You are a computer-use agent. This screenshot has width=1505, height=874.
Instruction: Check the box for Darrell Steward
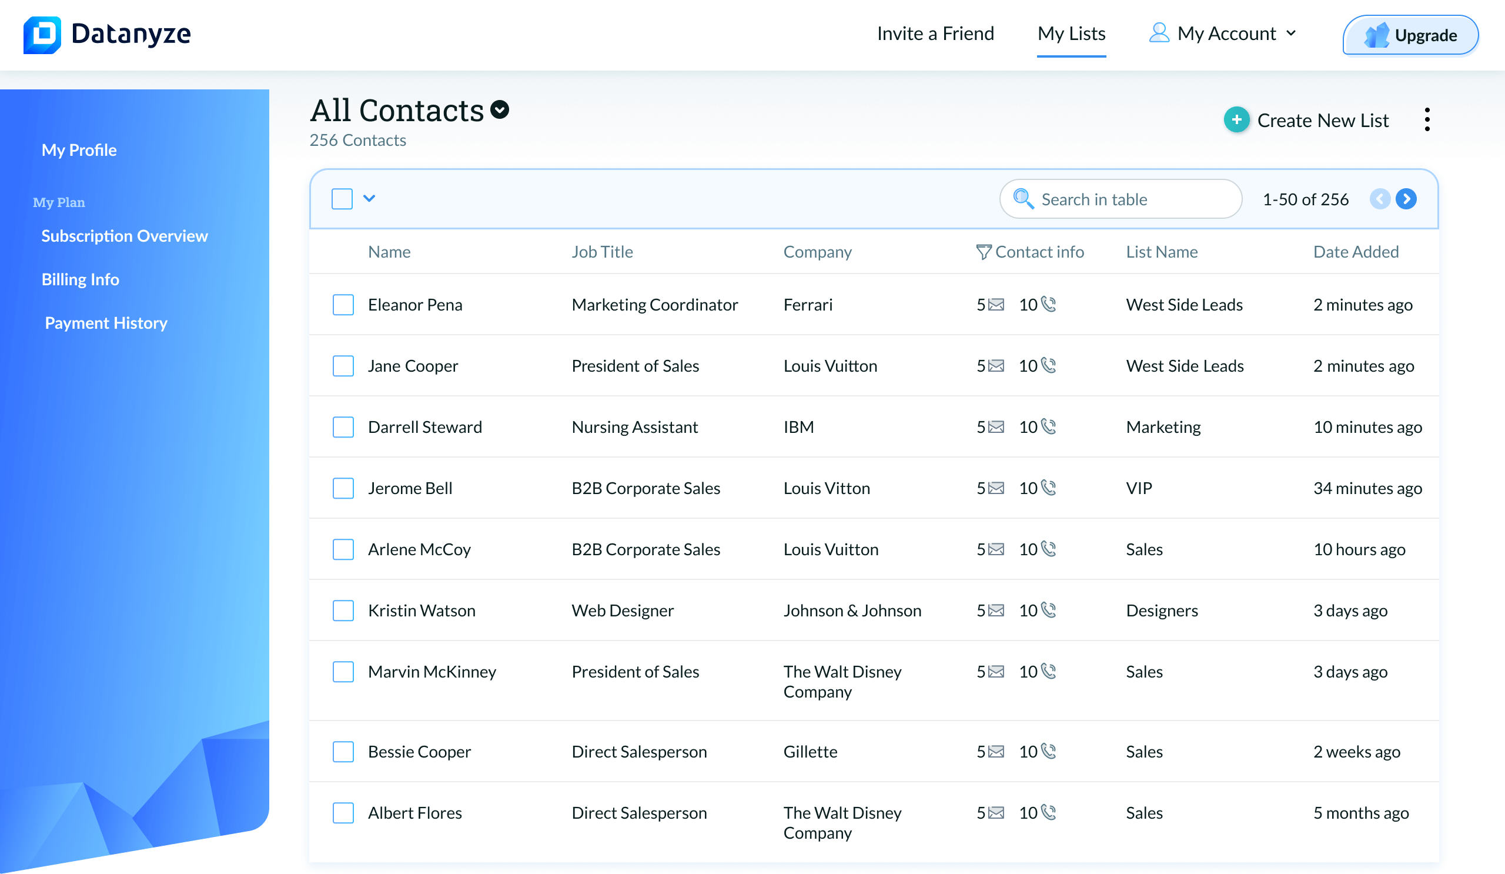(343, 428)
